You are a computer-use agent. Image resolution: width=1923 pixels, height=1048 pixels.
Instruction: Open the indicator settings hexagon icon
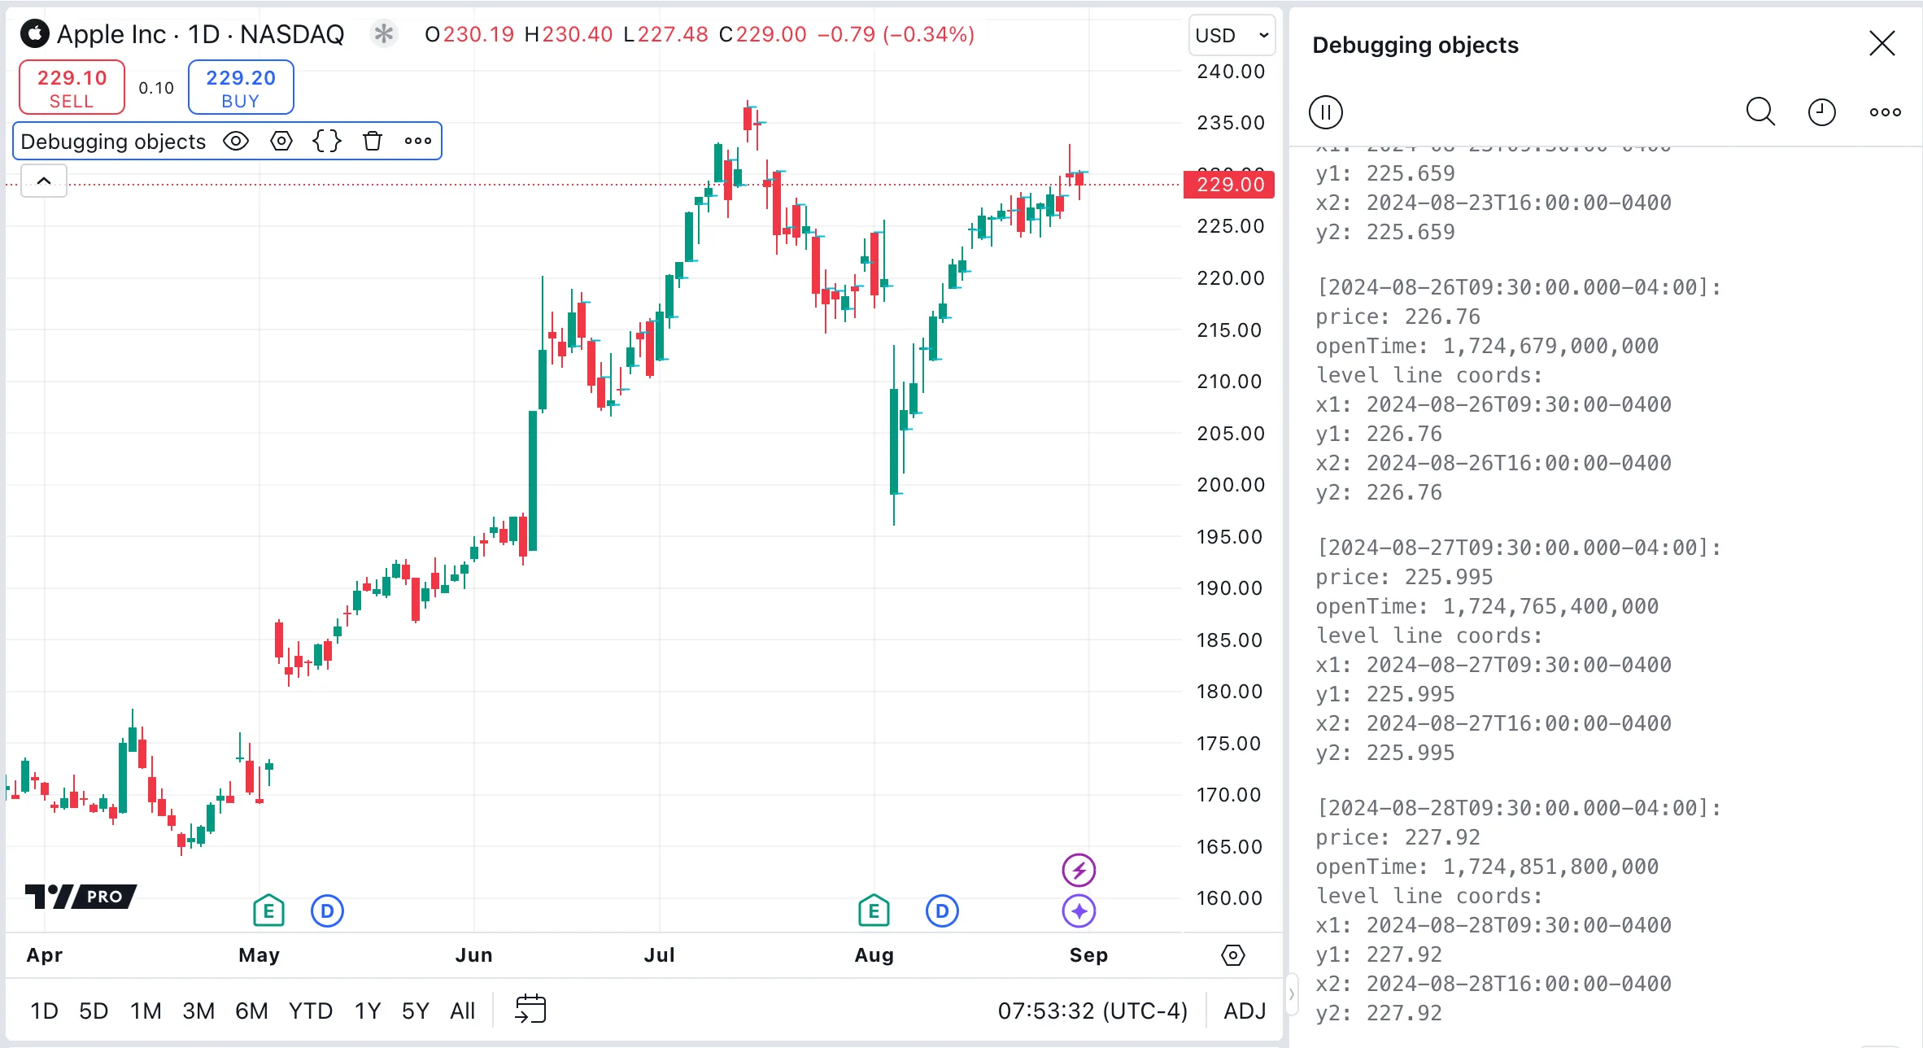281,142
